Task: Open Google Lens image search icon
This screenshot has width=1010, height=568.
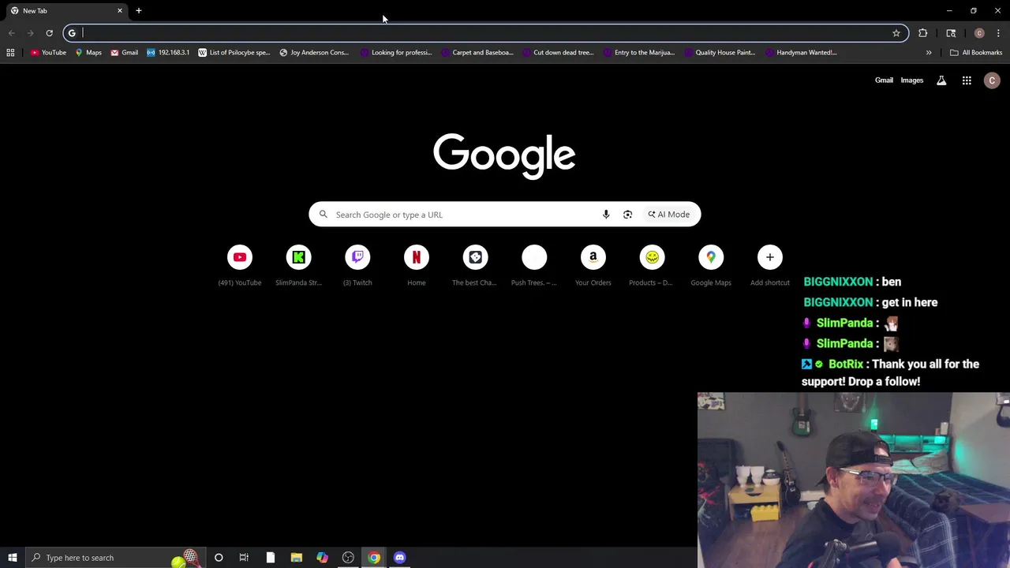Action: pos(627,215)
